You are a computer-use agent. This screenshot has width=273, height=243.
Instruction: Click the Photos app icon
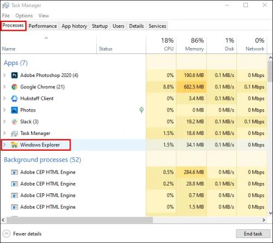pyautogui.click(x=14, y=110)
